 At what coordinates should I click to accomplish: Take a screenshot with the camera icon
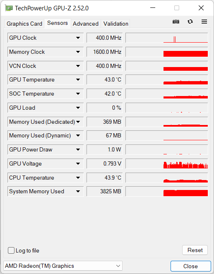click(x=176, y=22)
